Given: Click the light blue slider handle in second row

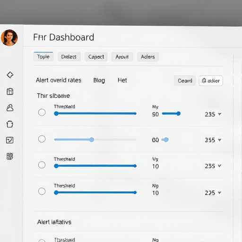Looking at the screenshot, I should (x=92, y=139).
